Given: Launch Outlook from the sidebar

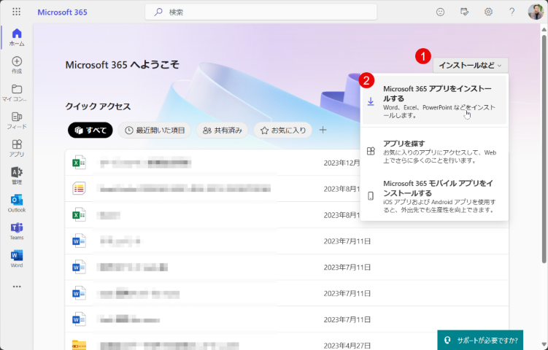Looking at the screenshot, I should (x=17, y=203).
